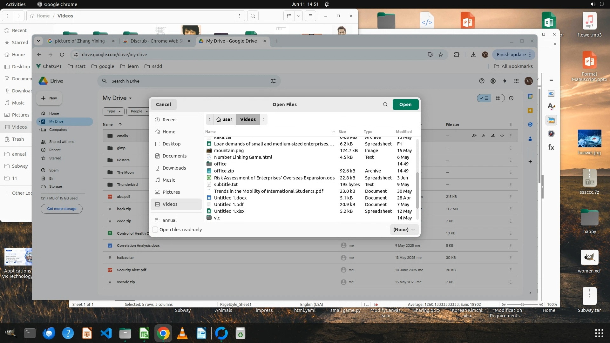Launch VLC from the dock

[x=182, y=333]
